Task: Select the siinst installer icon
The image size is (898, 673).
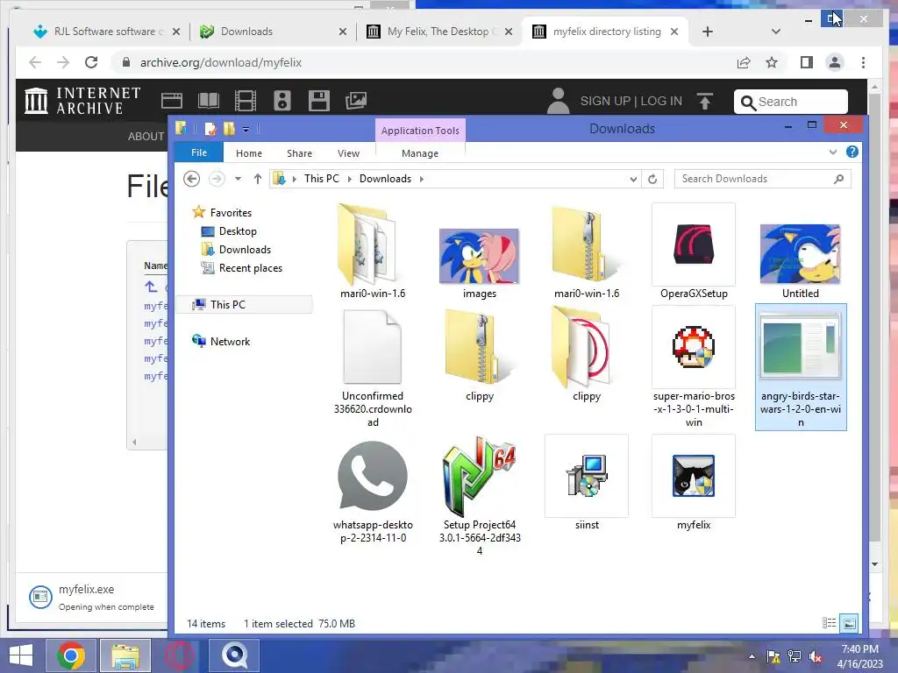Action: click(x=587, y=476)
